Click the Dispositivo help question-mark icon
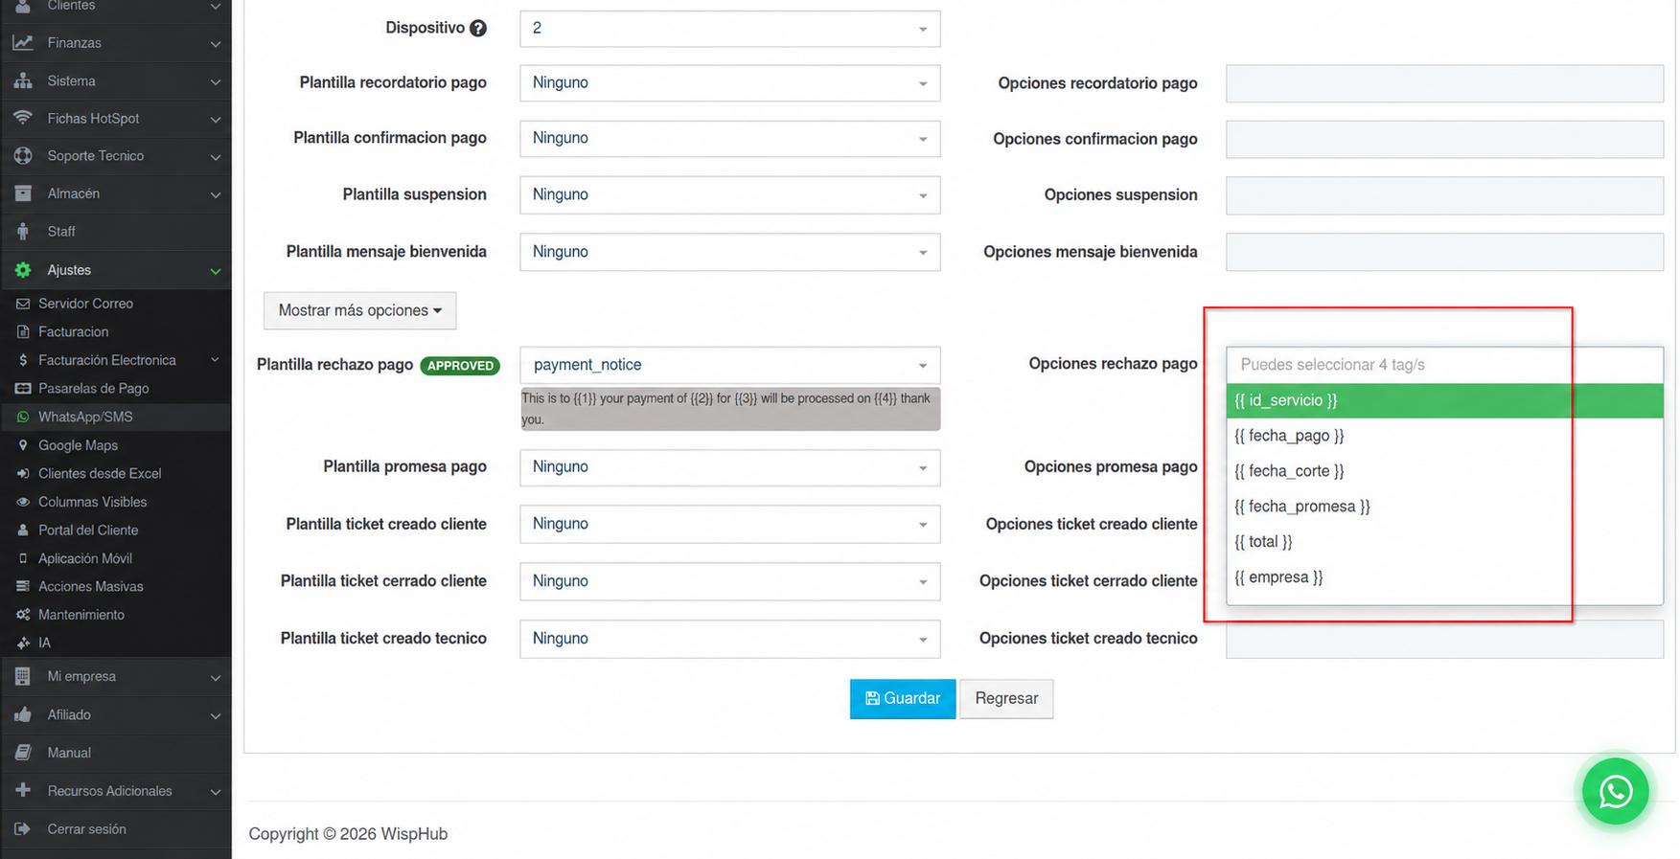1680x859 pixels. click(478, 29)
